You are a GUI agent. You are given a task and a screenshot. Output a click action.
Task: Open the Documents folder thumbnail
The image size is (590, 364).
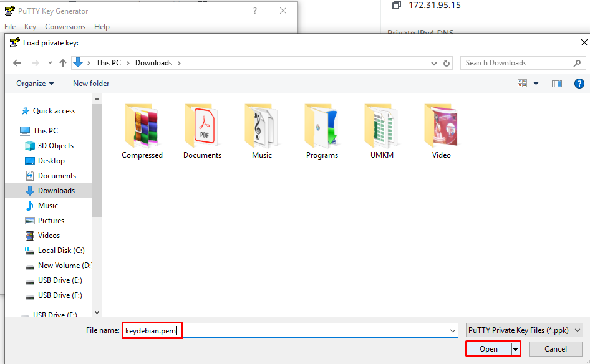coord(202,132)
